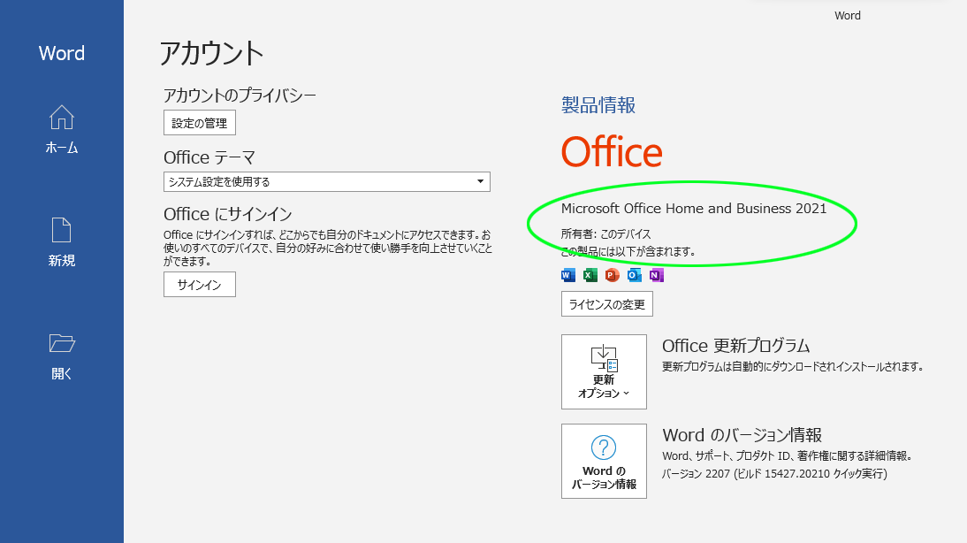Click the Word window title text
Viewport: 967px width, 543px height.
848,16
